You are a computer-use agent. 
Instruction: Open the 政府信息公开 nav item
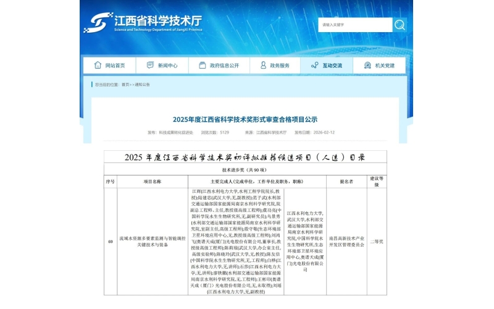pyautogui.click(x=219, y=66)
